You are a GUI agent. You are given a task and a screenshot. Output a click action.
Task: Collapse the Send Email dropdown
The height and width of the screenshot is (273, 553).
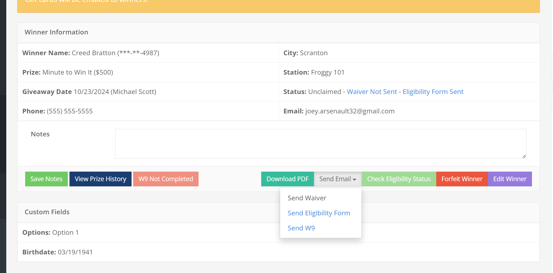337,179
